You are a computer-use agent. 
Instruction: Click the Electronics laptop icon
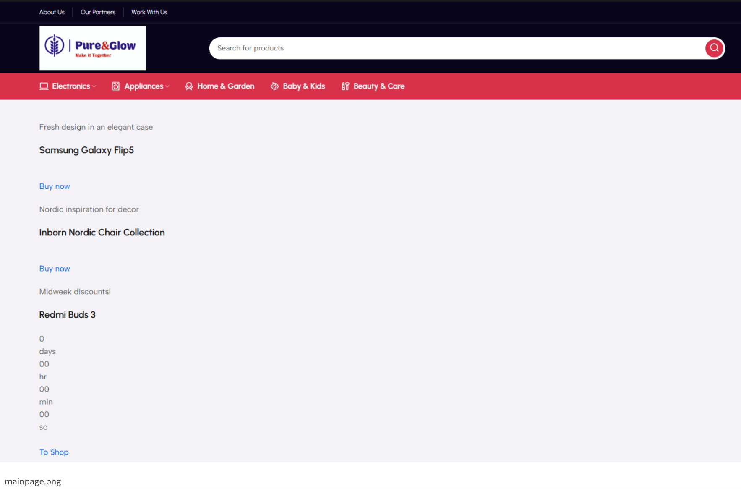pos(44,86)
